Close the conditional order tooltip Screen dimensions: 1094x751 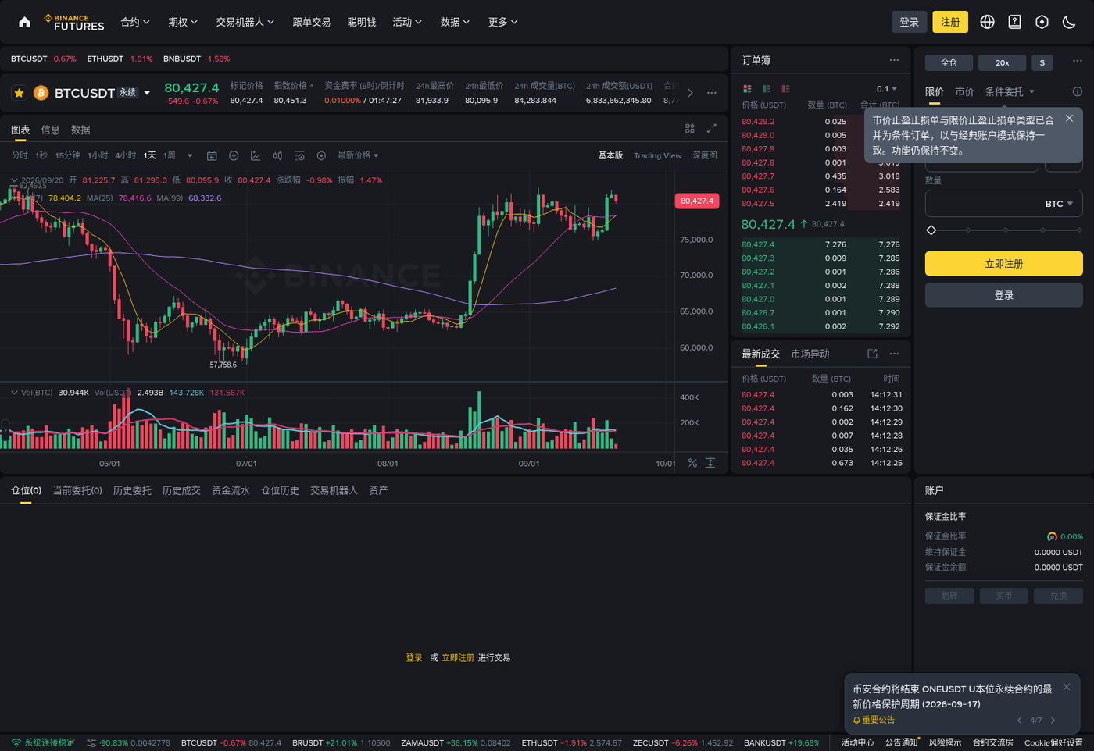(x=1069, y=119)
